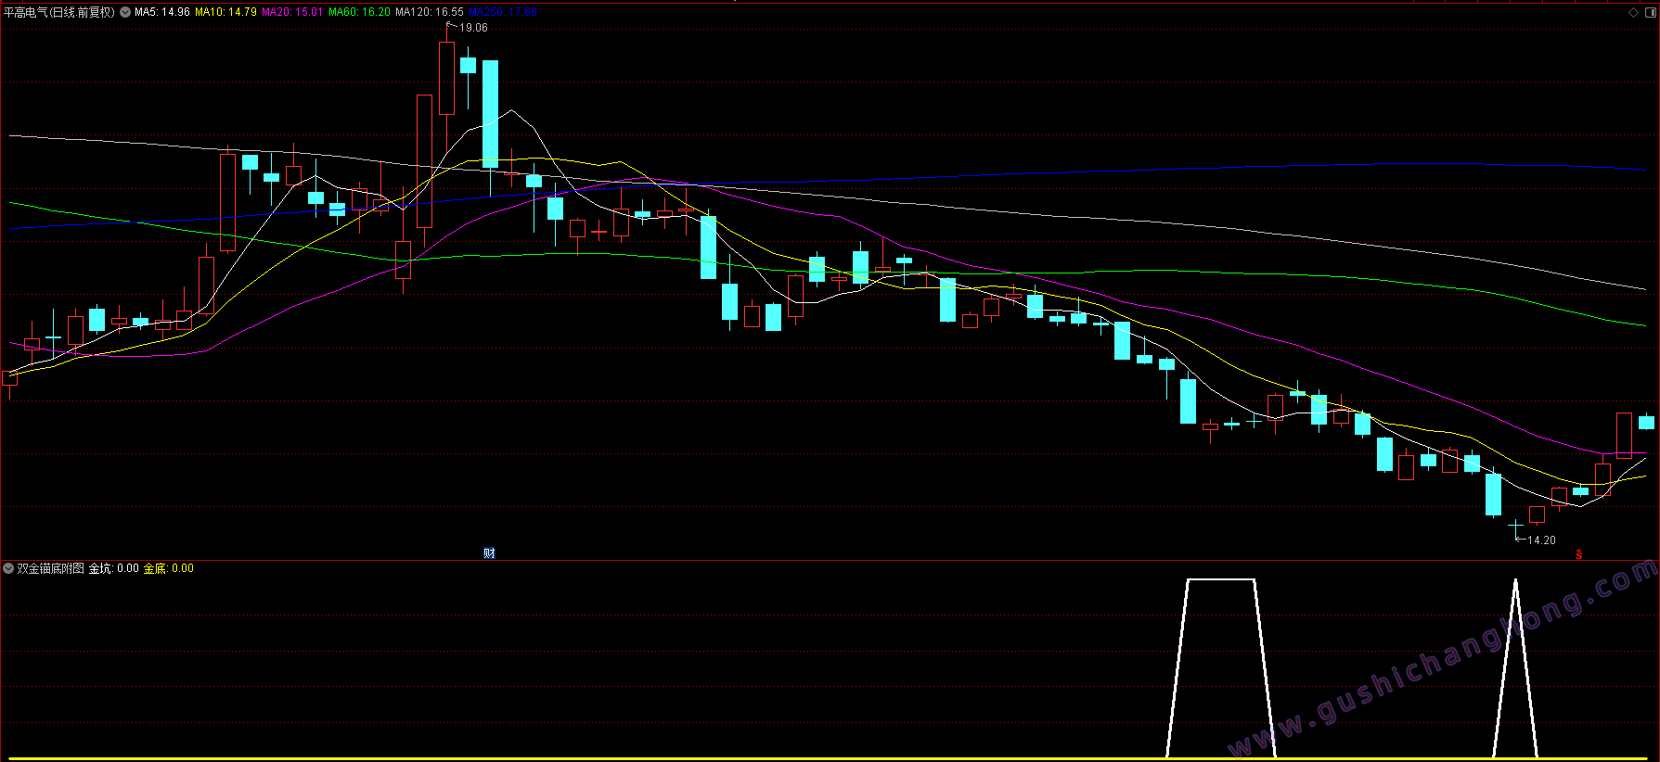Select the MA10: 14.79 indicator label
The image size is (1660, 762).
tap(225, 12)
